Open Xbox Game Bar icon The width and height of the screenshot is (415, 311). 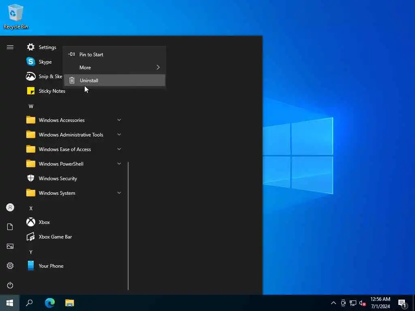[x=31, y=236]
